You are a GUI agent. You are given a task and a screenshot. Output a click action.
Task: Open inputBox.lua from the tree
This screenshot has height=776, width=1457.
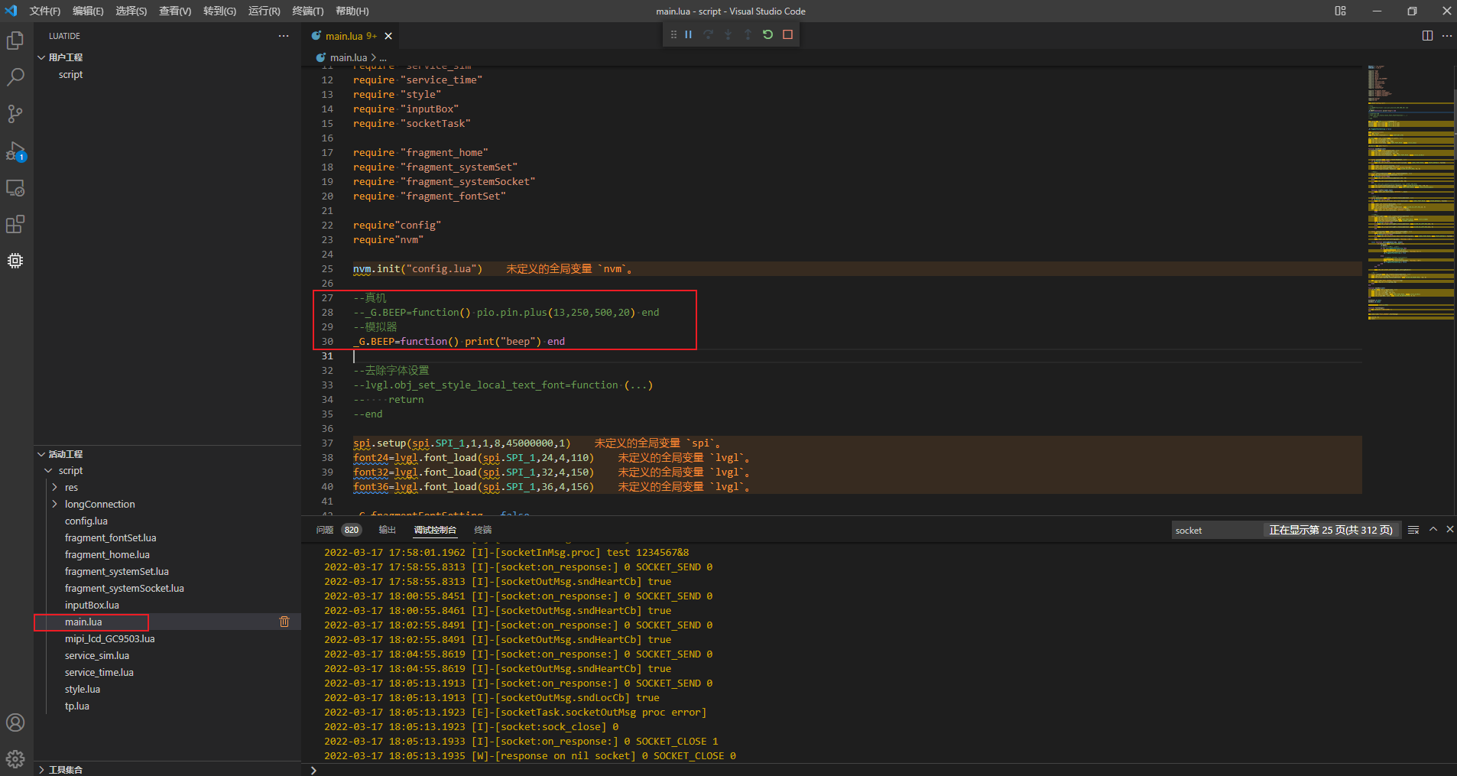click(x=92, y=606)
